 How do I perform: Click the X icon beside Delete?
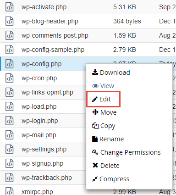[95, 166]
